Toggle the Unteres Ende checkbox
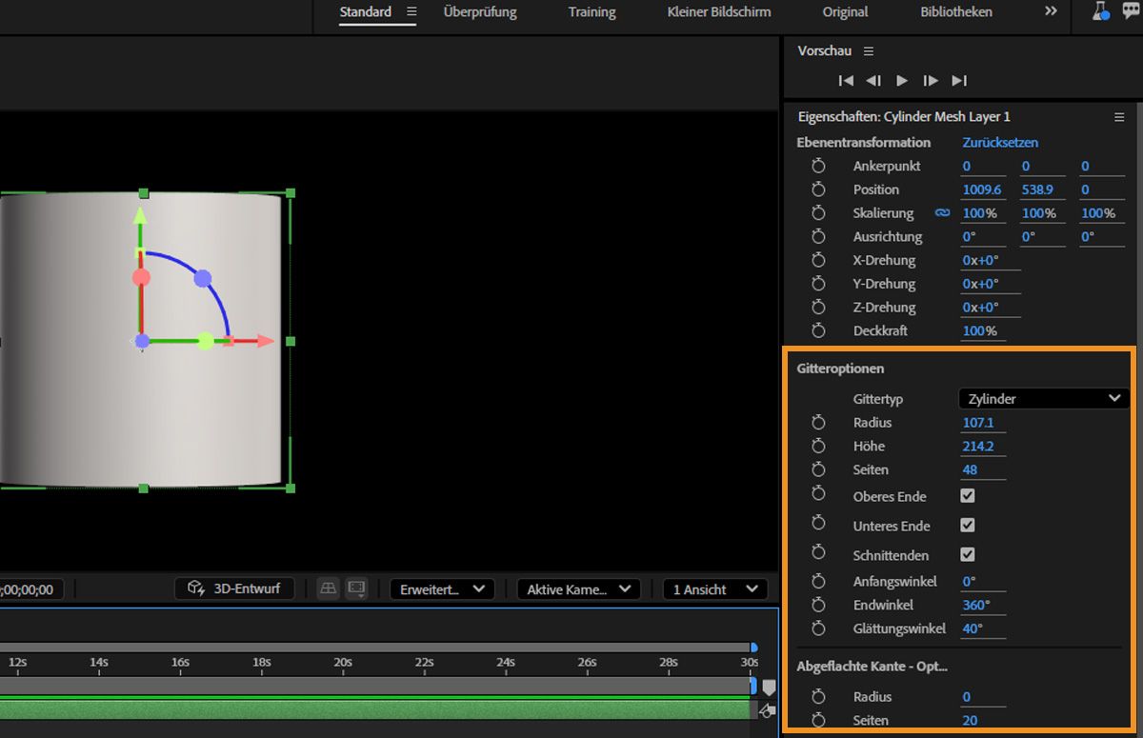The width and height of the screenshot is (1143, 738). coord(968,526)
